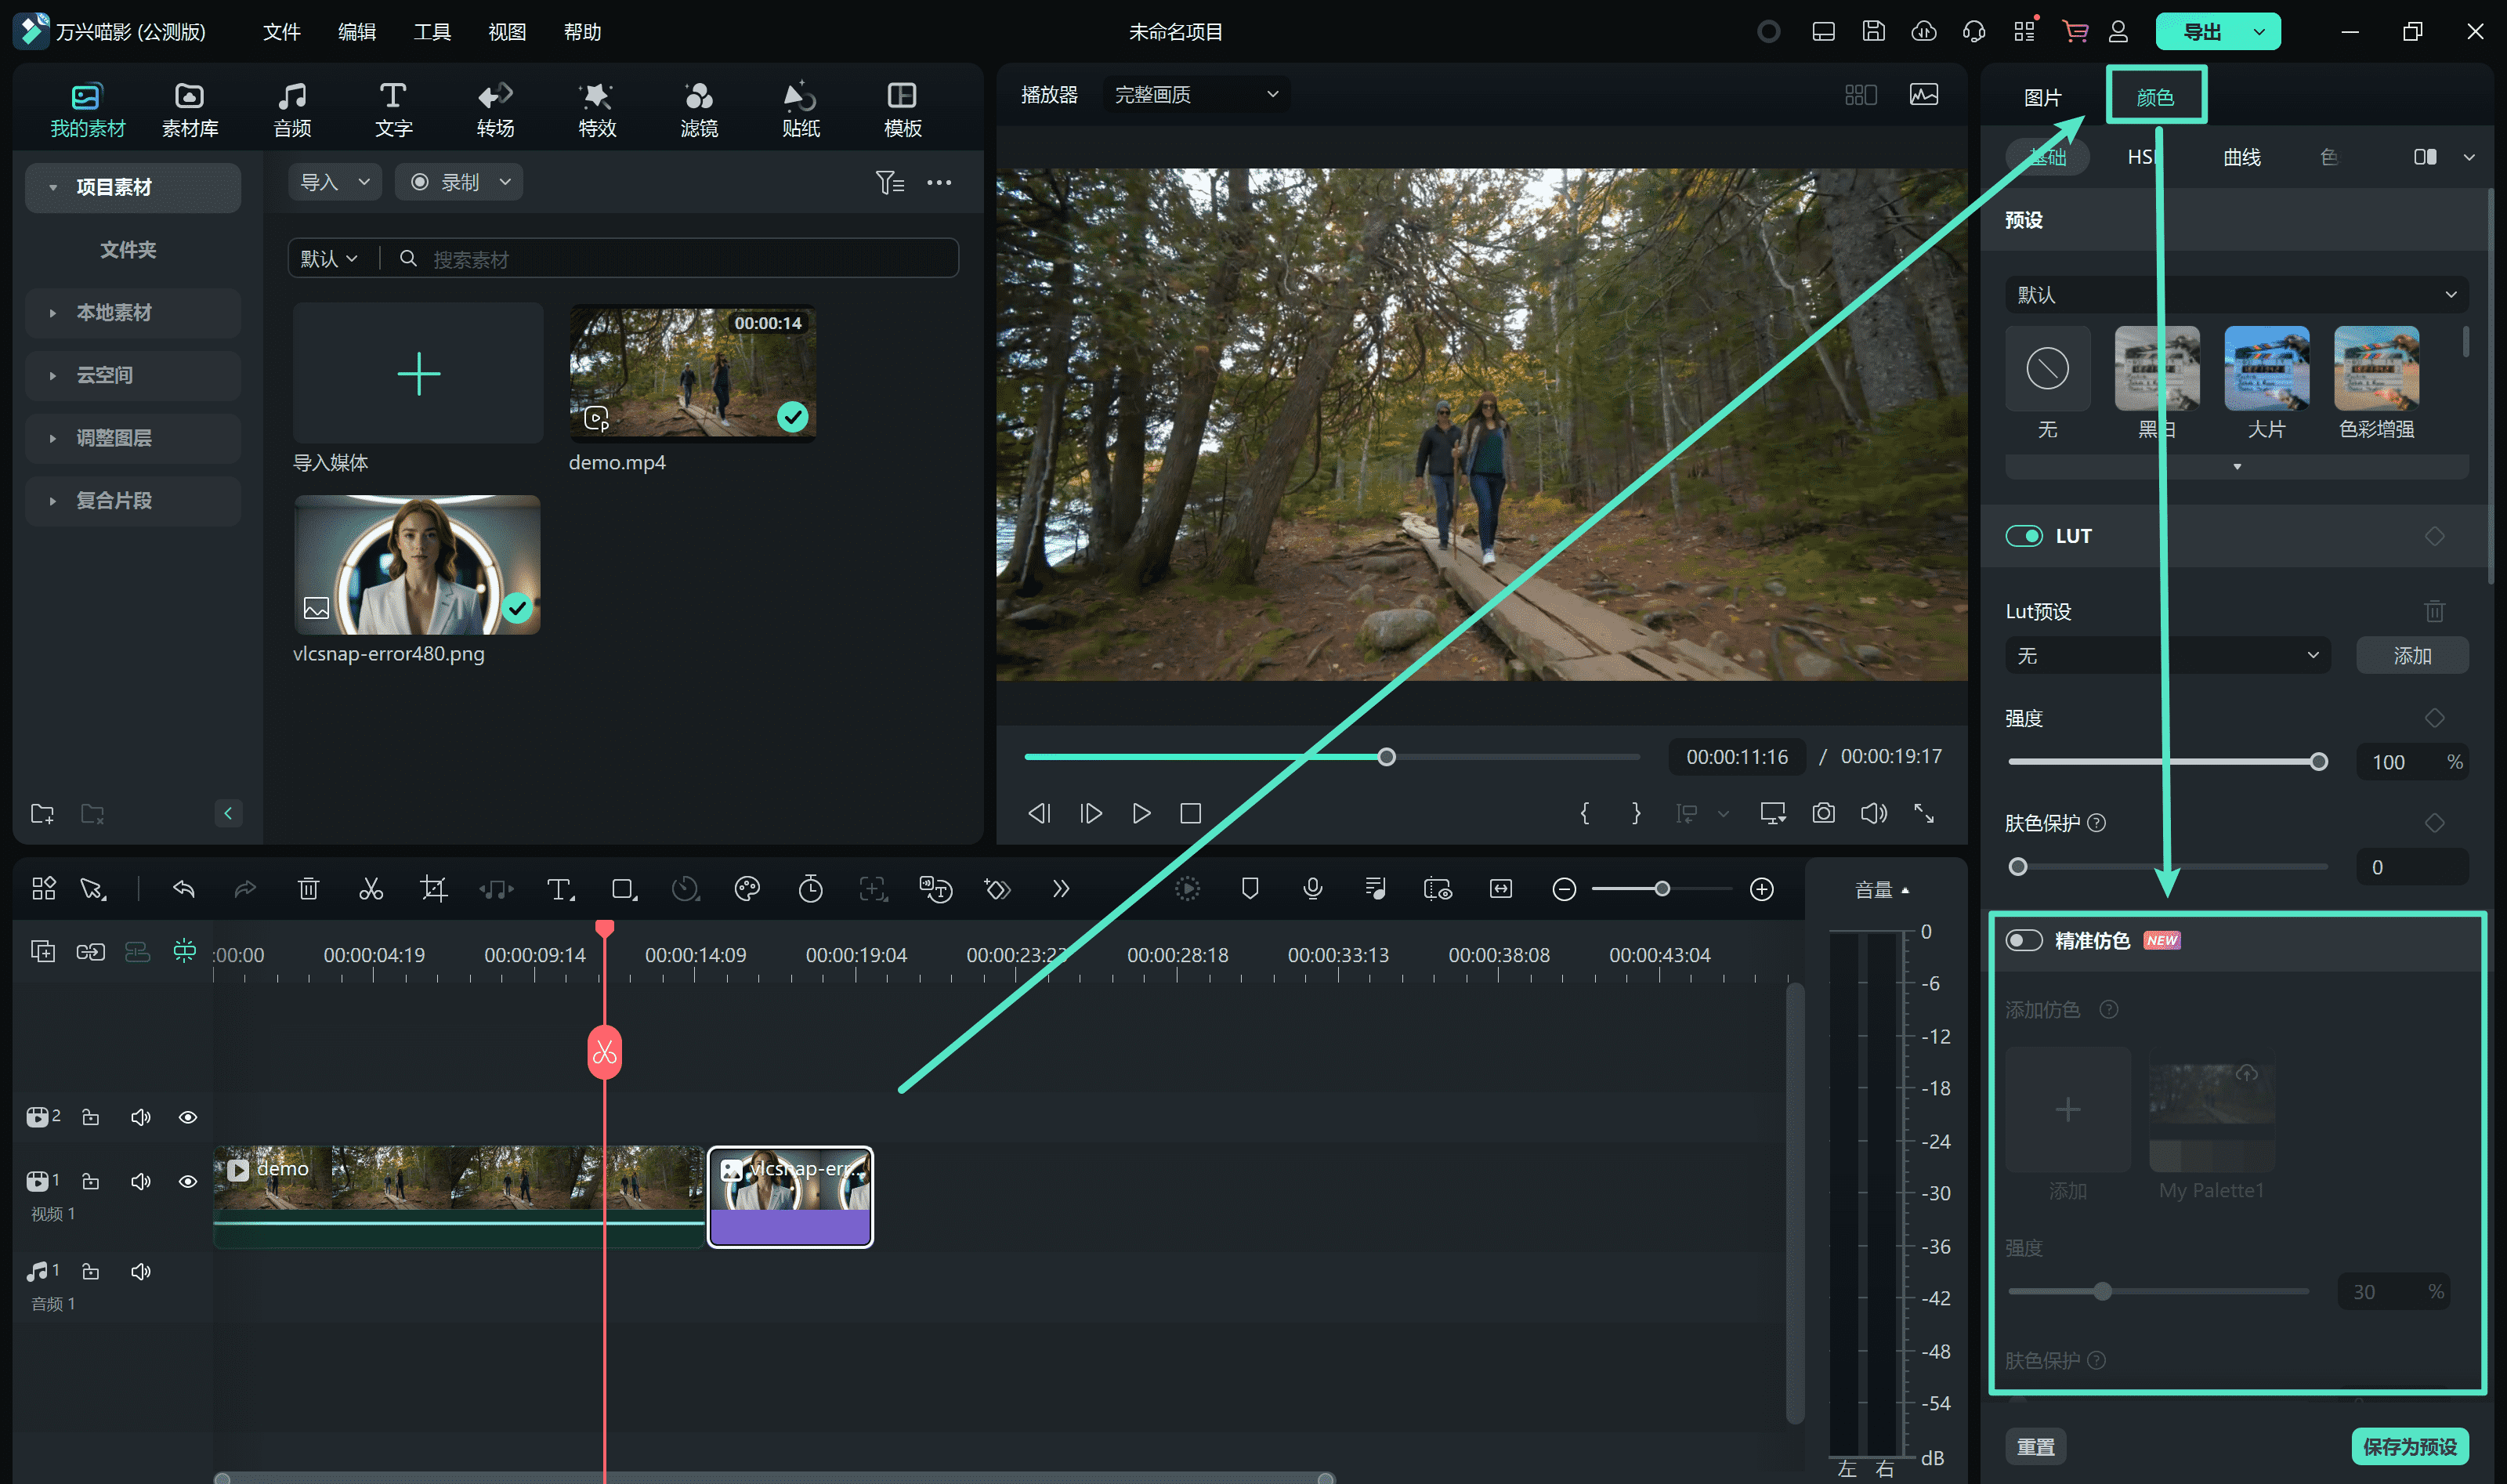Toggle the LUT switch off

[2024, 536]
